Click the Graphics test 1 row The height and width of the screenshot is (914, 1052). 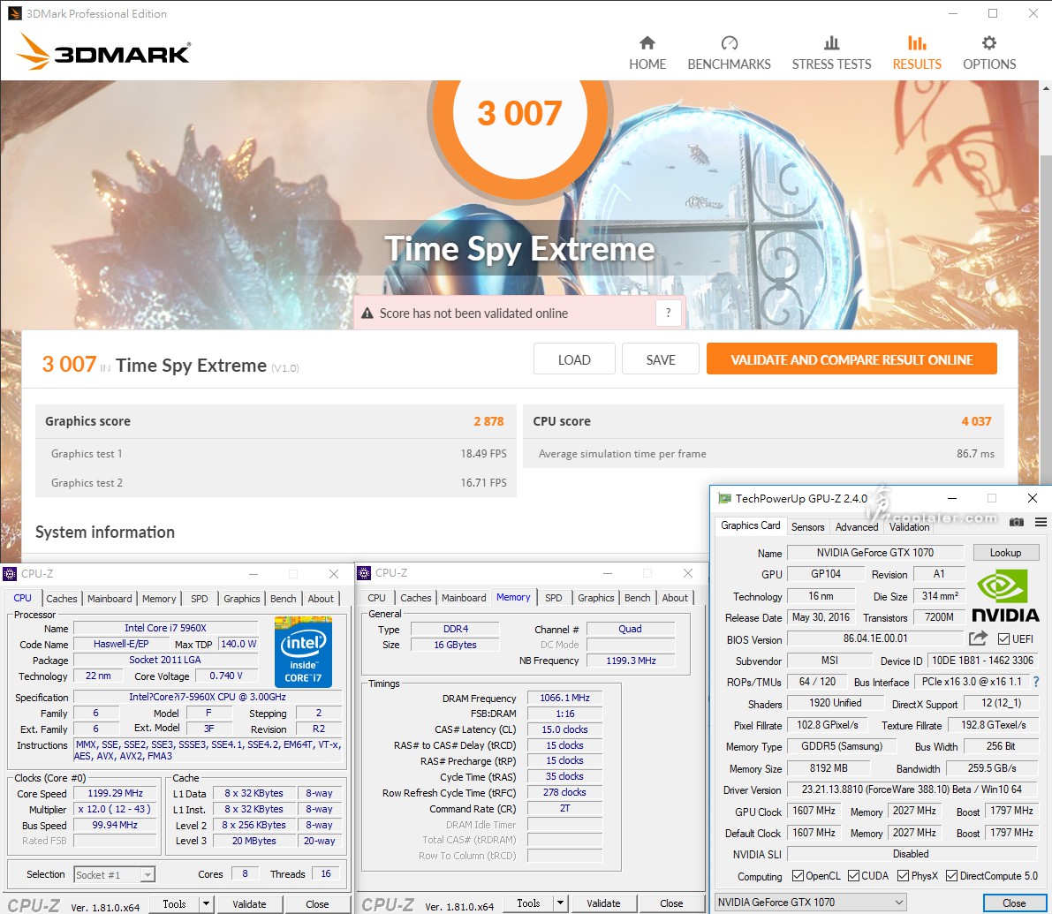[x=276, y=453]
